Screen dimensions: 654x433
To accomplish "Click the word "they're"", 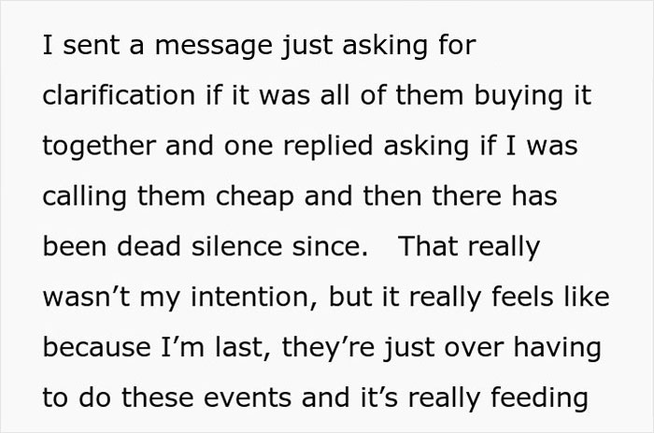I will [x=328, y=348].
